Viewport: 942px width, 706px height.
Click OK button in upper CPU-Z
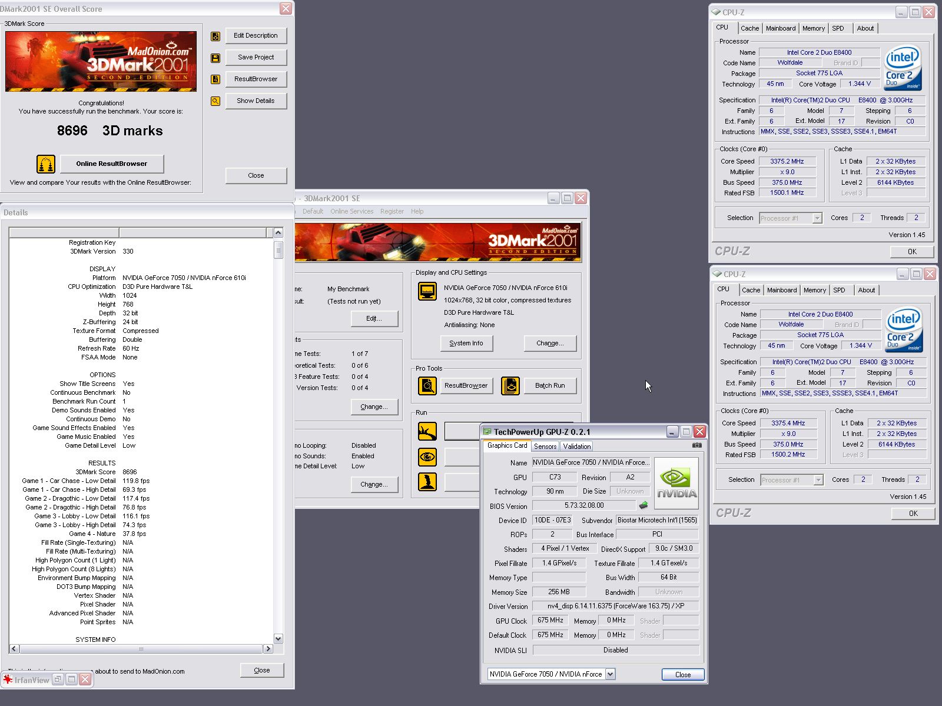point(912,252)
